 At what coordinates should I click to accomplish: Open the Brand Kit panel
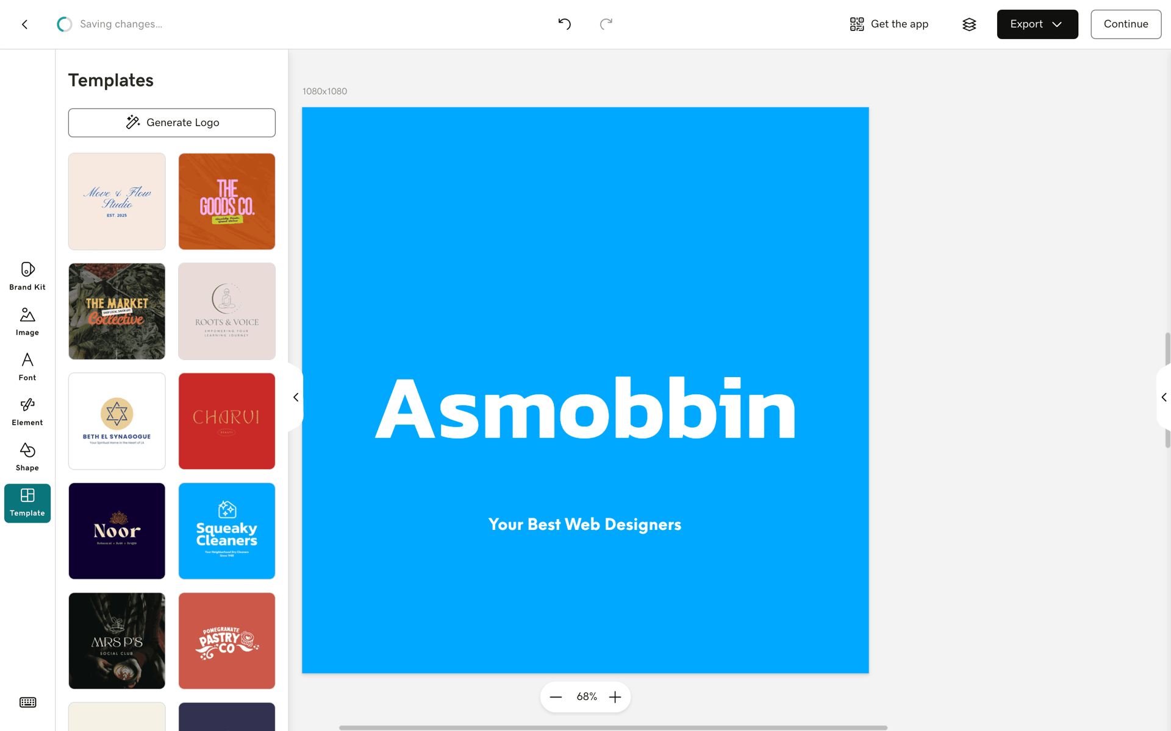click(27, 277)
